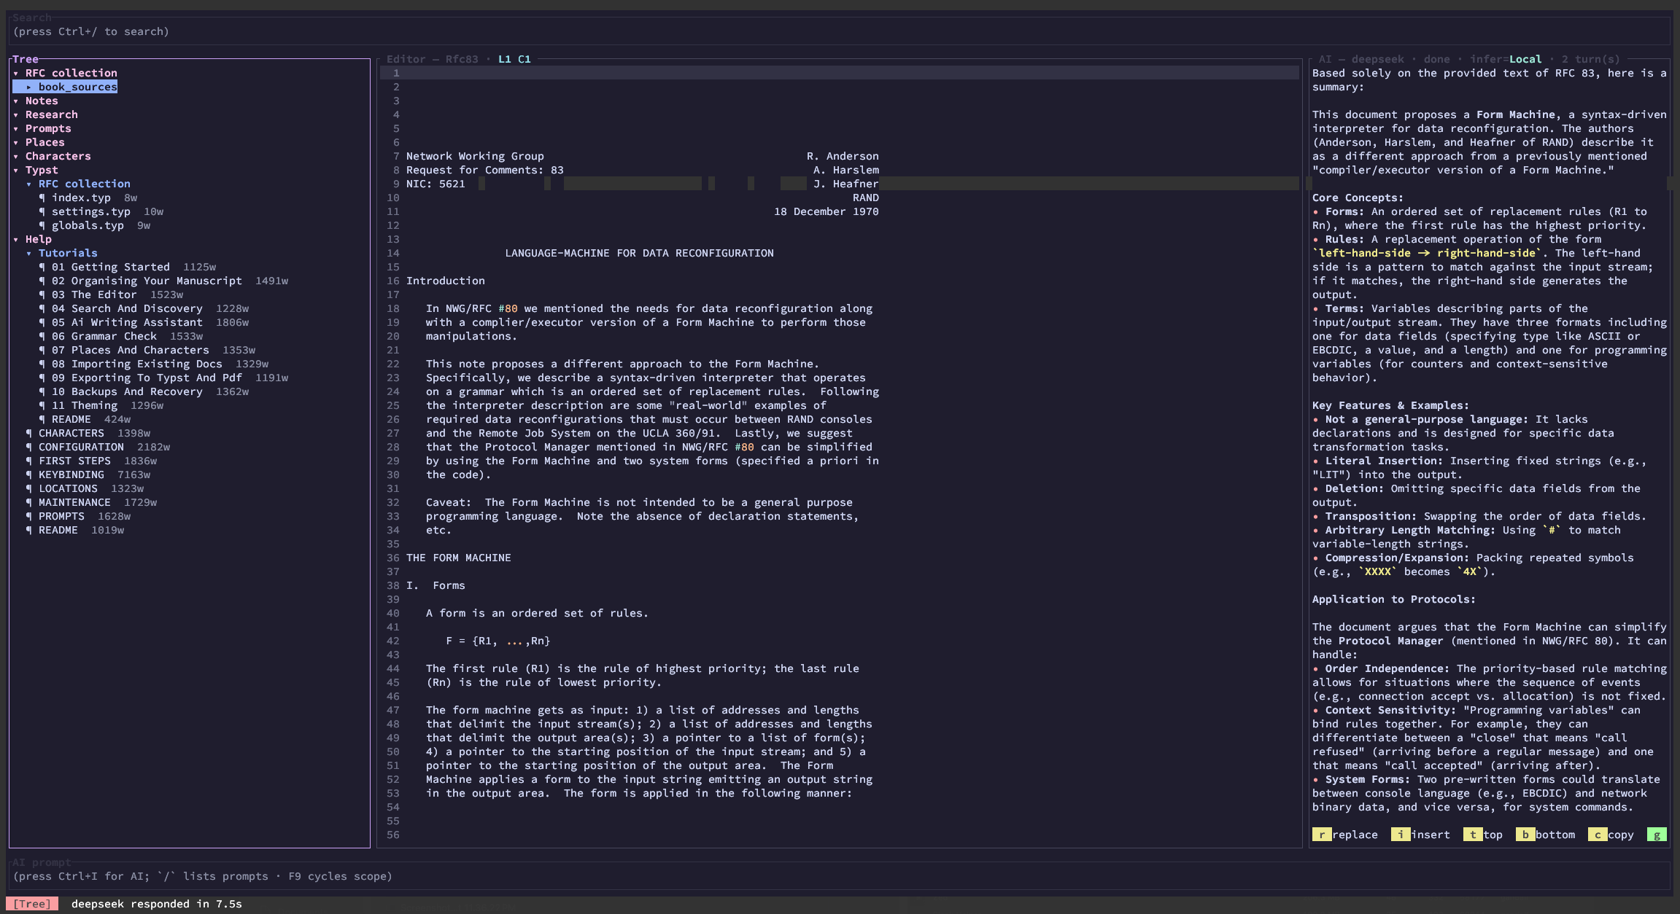1680x914 pixels.
Task: Open index.typ document icon
Action: [x=42, y=198]
